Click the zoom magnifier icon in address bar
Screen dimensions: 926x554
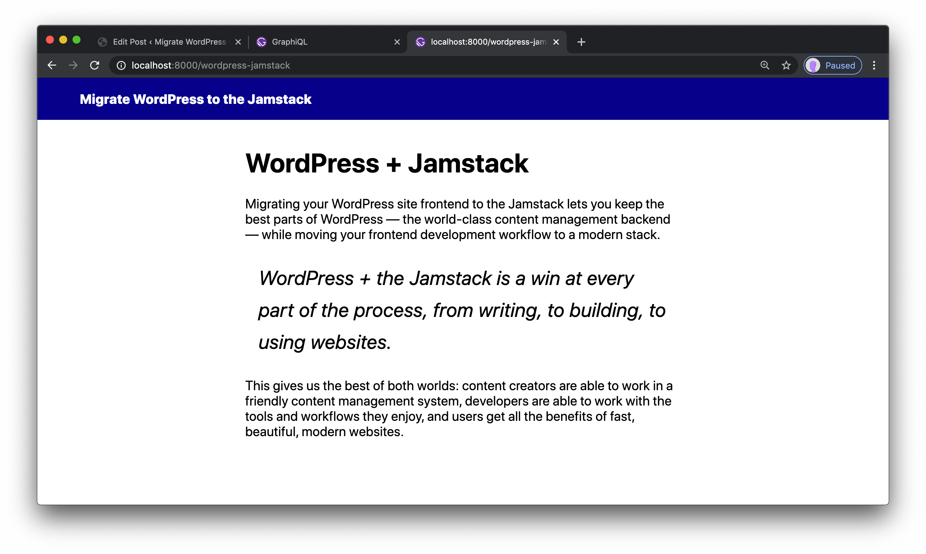coord(765,65)
